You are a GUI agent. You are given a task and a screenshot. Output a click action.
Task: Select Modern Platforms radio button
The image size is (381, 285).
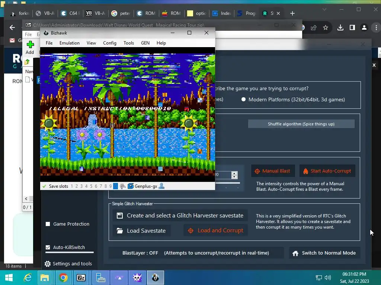point(243,99)
